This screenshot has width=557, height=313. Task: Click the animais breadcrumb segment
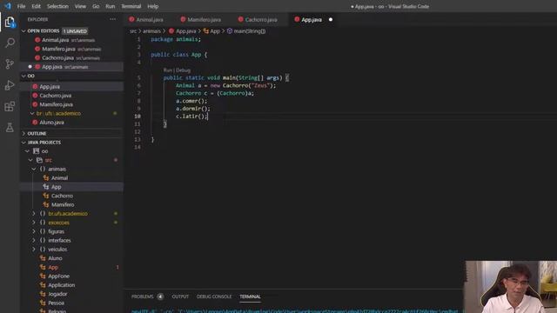151,31
